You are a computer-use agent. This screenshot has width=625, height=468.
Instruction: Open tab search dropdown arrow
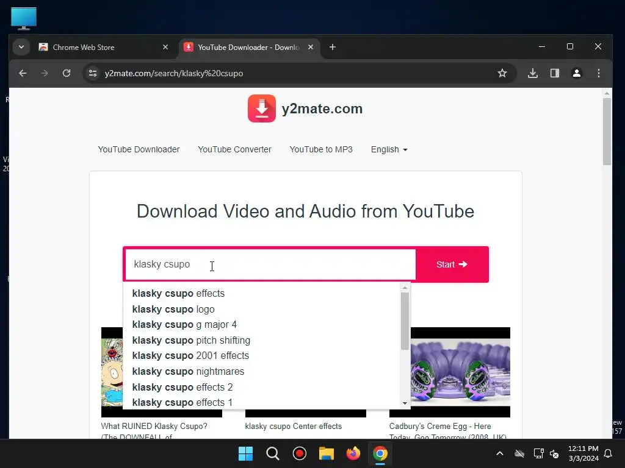coord(21,47)
